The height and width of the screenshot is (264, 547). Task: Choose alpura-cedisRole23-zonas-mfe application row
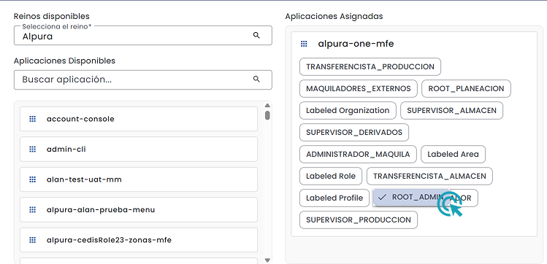tap(139, 240)
